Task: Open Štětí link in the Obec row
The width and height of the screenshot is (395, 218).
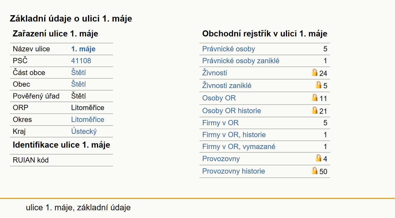Action: (78, 84)
